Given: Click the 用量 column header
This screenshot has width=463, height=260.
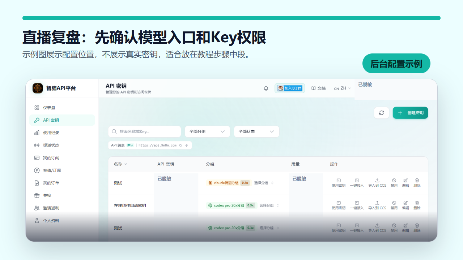Looking at the screenshot, I should (x=296, y=164).
